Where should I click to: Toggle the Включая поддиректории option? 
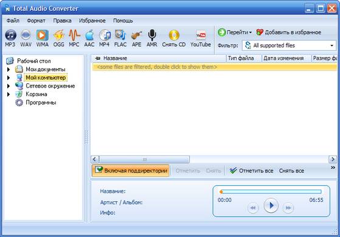click(x=131, y=171)
